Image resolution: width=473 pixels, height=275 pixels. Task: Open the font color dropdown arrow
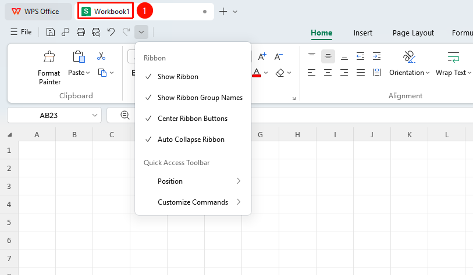266,73
